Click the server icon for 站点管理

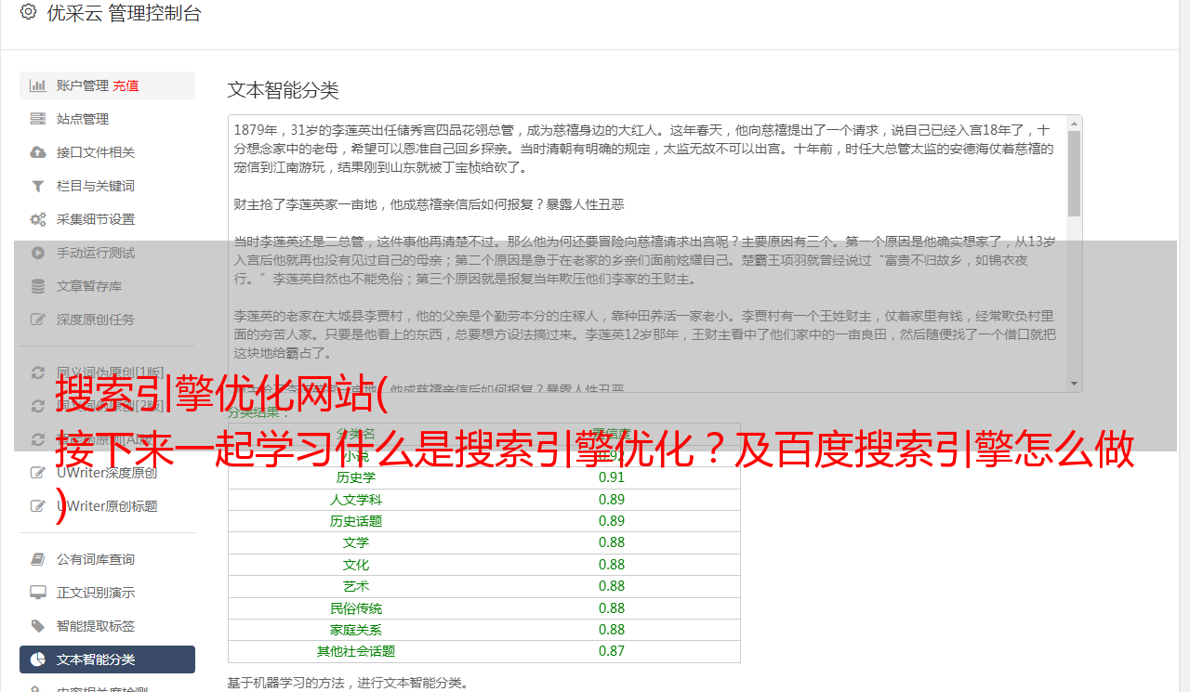38,119
